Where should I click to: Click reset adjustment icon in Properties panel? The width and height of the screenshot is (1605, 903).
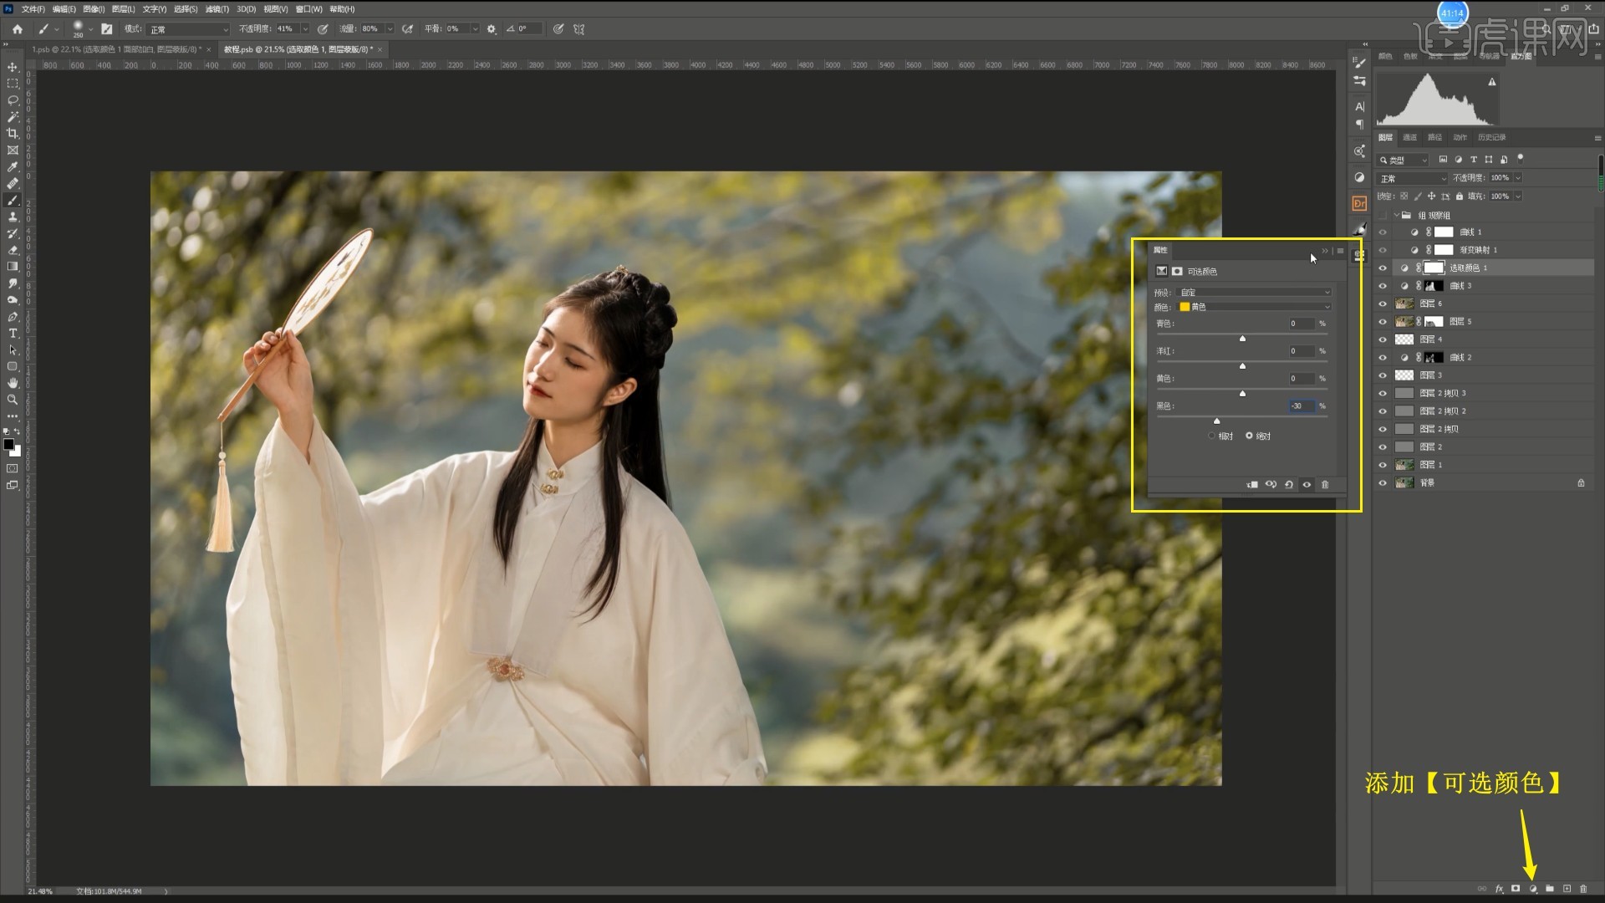1289,485
